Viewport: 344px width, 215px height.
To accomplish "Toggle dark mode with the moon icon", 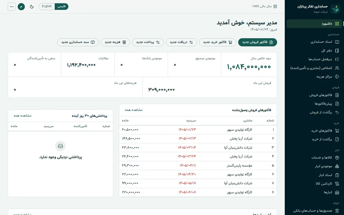I will click(32, 6).
